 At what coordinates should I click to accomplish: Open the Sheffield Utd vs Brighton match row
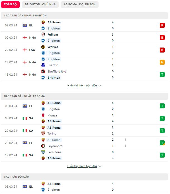tap(84, 74)
